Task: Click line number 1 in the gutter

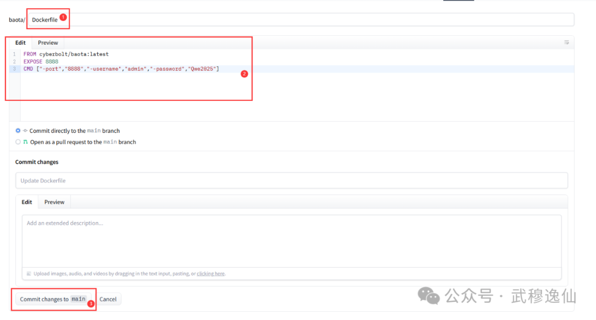Action: tap(14, 54)
